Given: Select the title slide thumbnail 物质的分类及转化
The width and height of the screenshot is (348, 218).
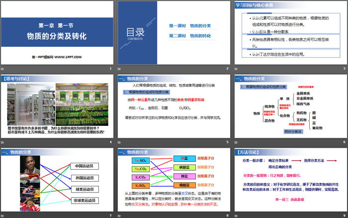Looking at the screenshot, I should point(57,33).
